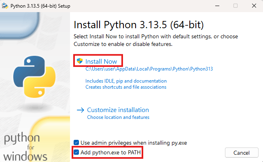Click the Python installer icon in title bar
The height and width of the screenshot is (162, 263).
click(5, 6)
